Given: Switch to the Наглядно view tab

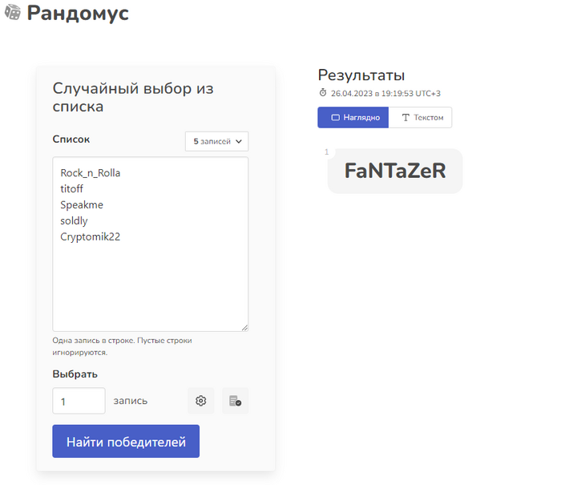Looking at the screenshot, I should [x=353, y=117].
